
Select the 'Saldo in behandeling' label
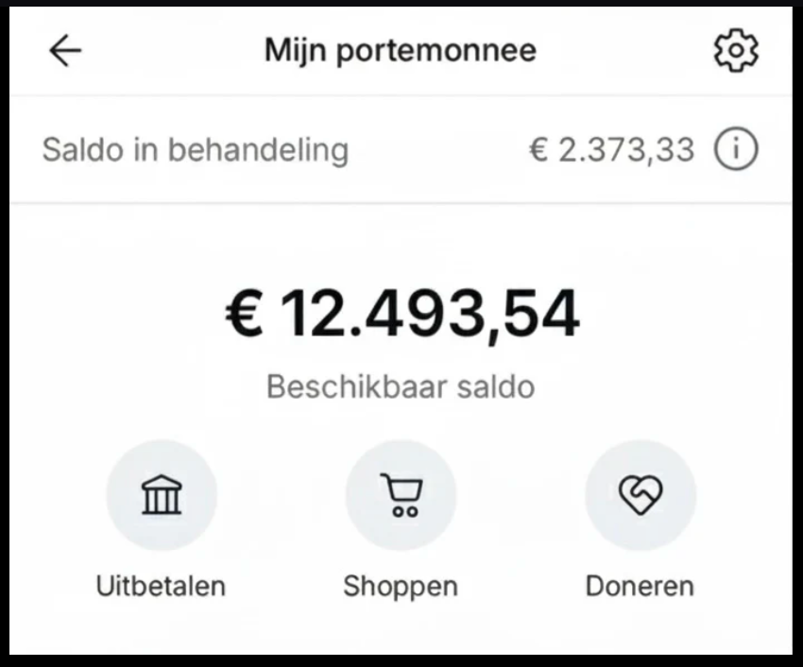tap(196, 150)
